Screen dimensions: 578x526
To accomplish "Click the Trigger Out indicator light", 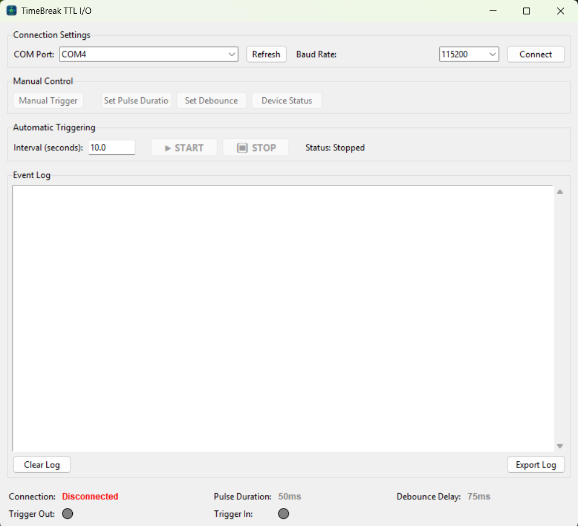I will (x=68, y=513).
